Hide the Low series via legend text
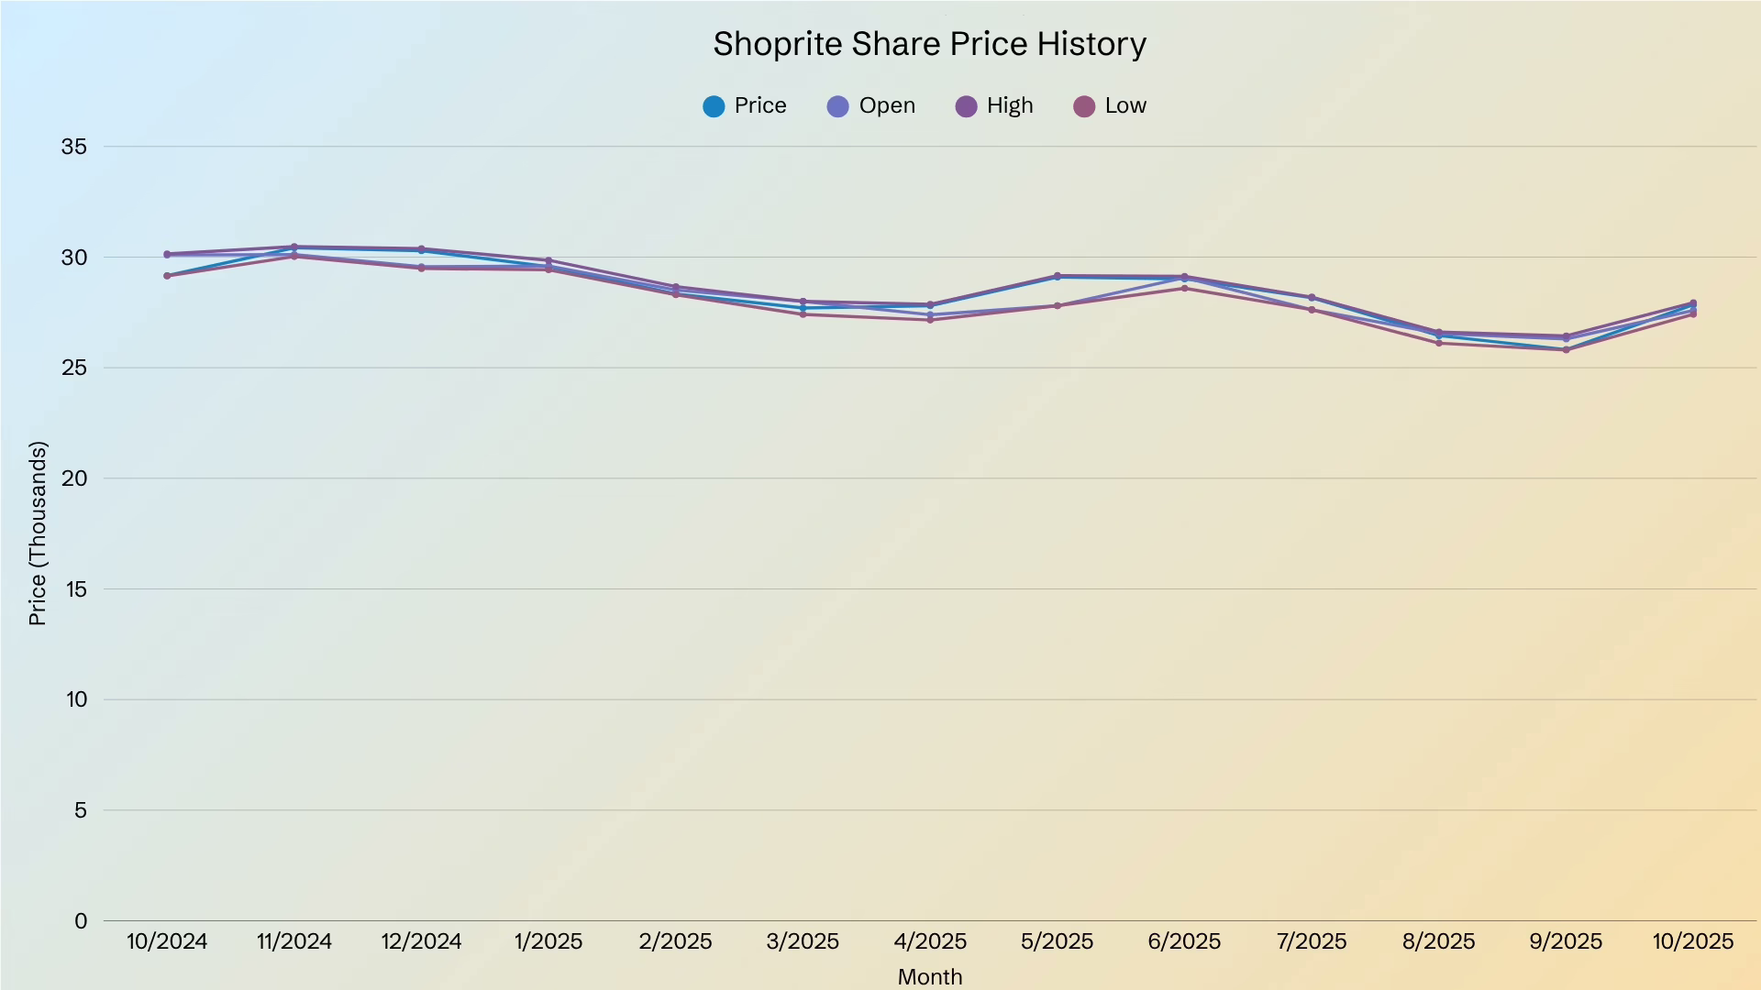Screen dimensions: 1761x990 1125,105
